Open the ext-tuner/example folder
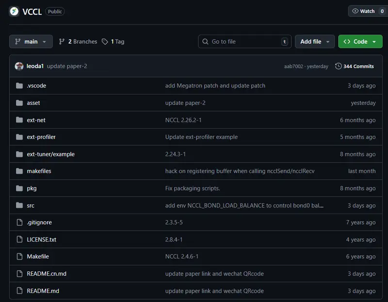388x302 pixels. (50, 154)
